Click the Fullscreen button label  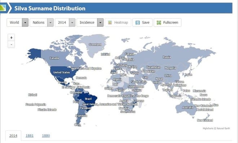[x=171, y=22]
